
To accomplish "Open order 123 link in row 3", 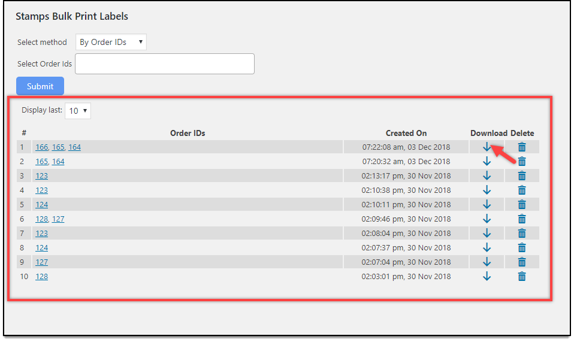I will click(42, 176).
